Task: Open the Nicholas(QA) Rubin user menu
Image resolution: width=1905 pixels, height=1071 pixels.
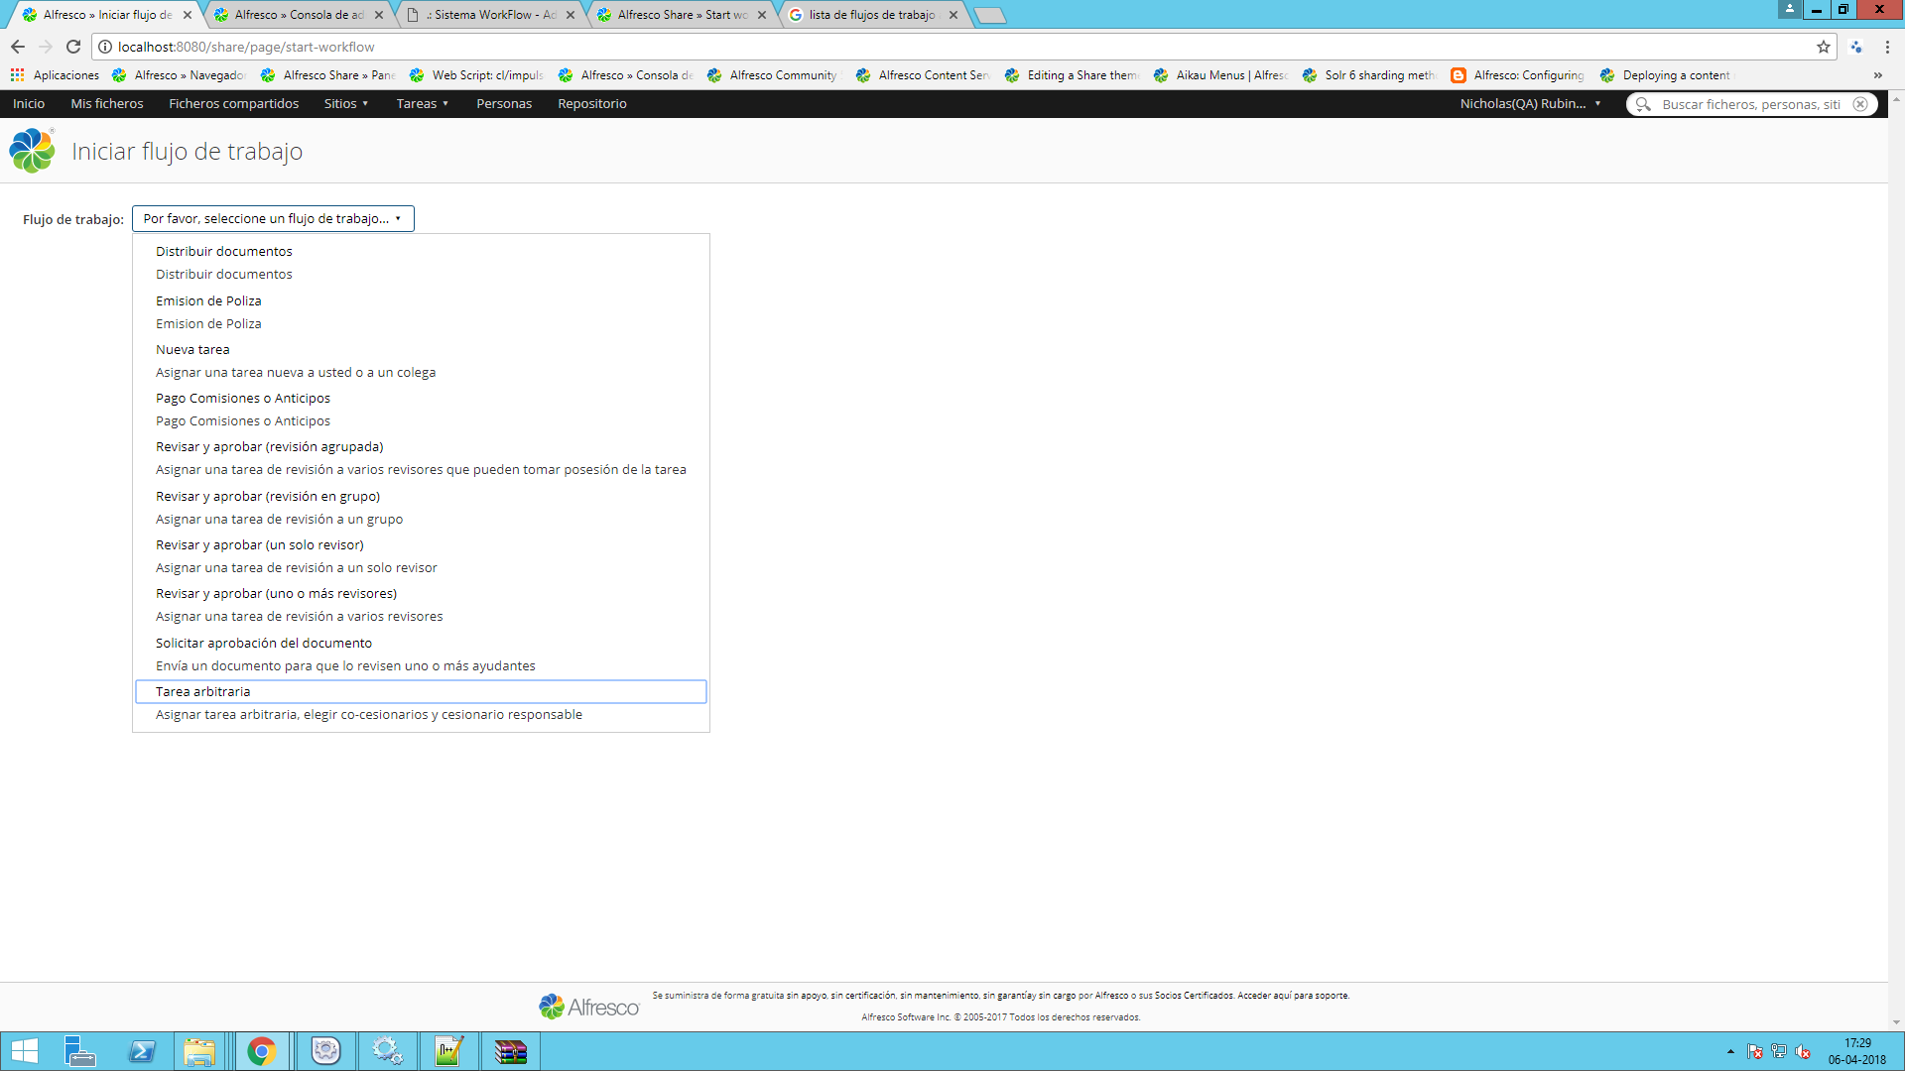Action: [x=1530, y=103]
